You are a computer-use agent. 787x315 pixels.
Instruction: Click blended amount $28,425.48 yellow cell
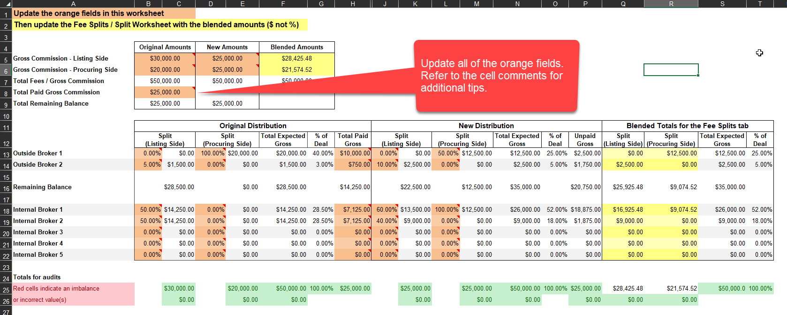coord(296,59)
